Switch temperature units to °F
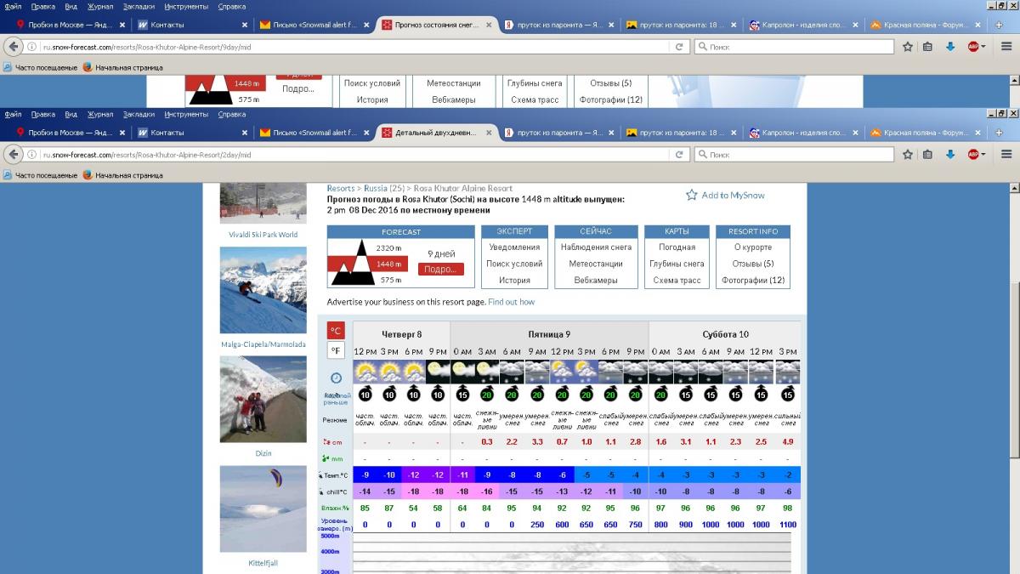The width and height of the screenshot is (1020, 574). [x=336, y=350]
